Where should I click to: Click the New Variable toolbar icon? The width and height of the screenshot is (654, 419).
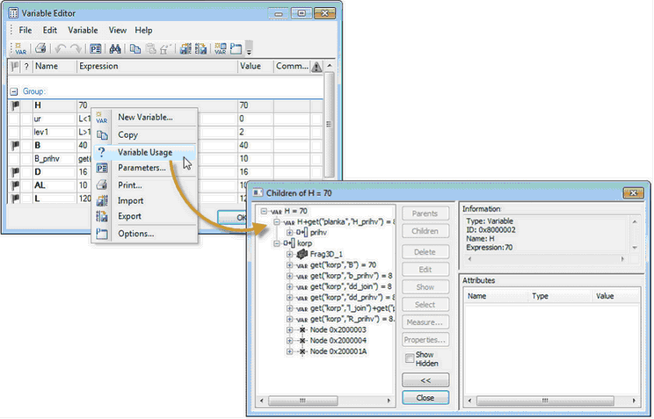tap(20, 48)
